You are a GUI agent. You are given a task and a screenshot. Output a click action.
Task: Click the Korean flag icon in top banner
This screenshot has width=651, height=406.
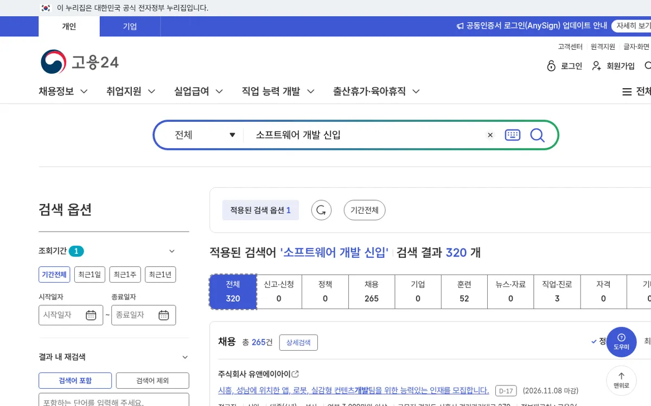click(x=46, y=8)
